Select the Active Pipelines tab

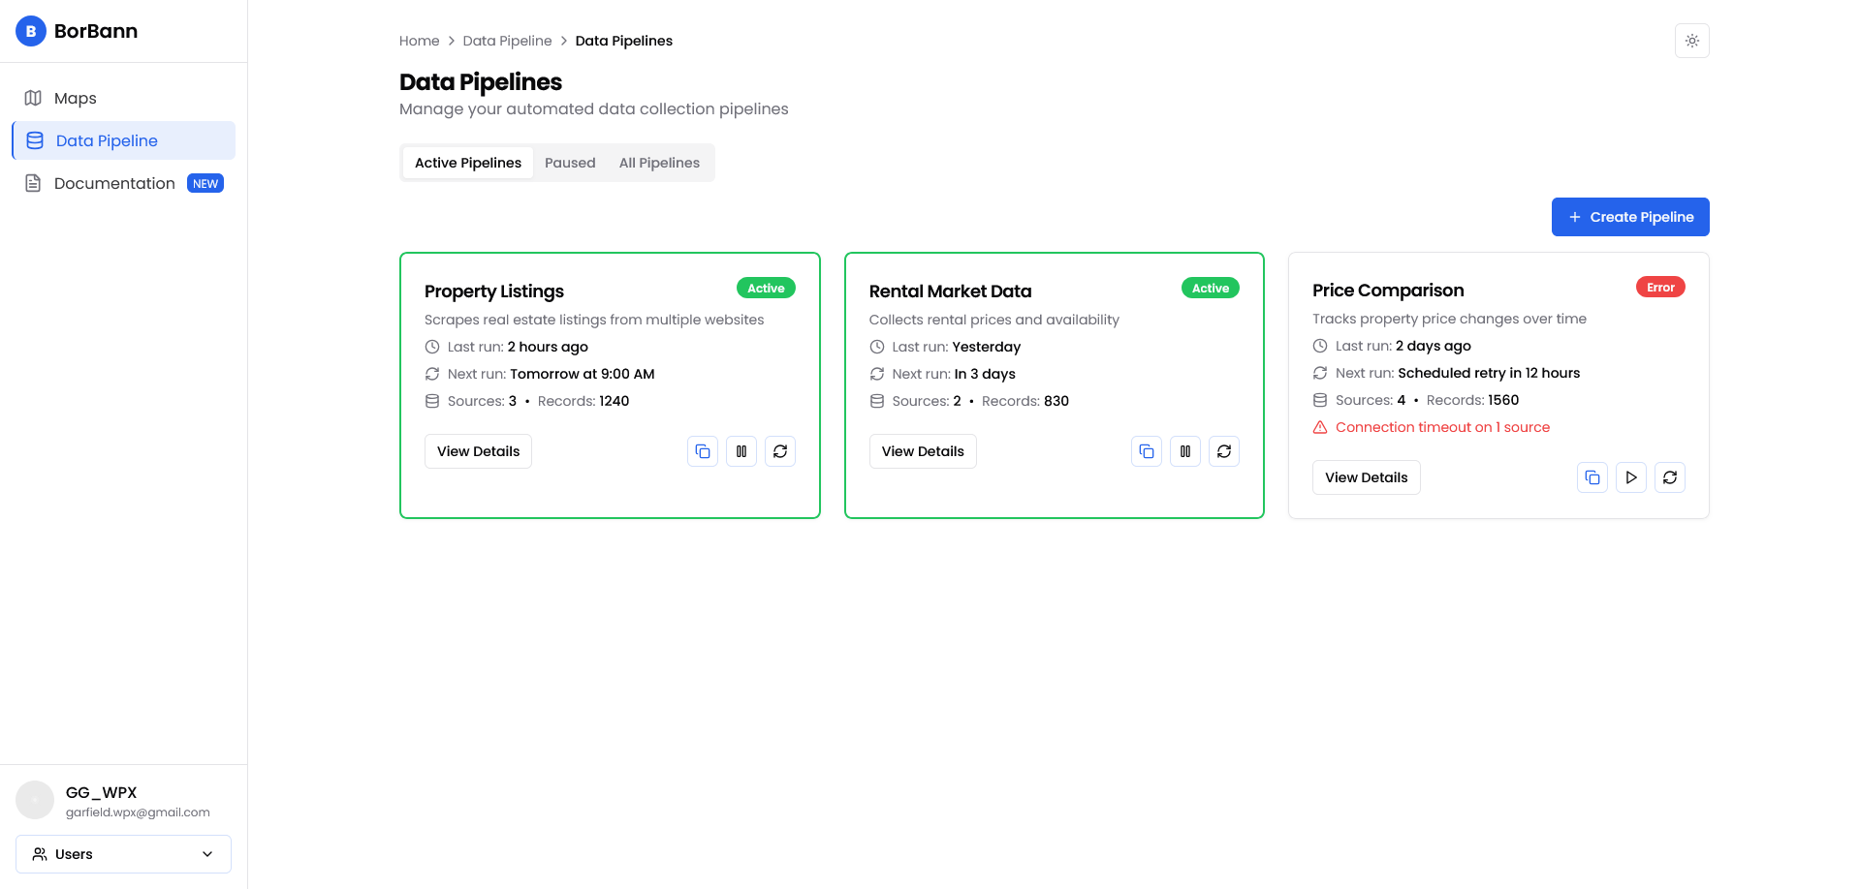(468, 163)
